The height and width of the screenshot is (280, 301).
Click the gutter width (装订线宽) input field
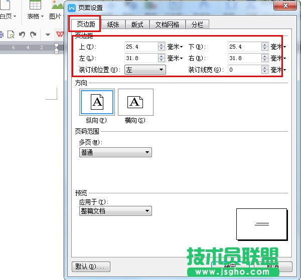243,70
